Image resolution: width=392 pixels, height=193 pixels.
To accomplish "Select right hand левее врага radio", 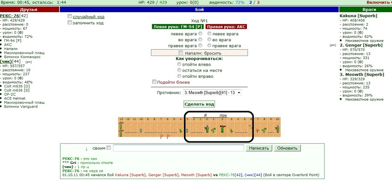I will tap(209, 34).
